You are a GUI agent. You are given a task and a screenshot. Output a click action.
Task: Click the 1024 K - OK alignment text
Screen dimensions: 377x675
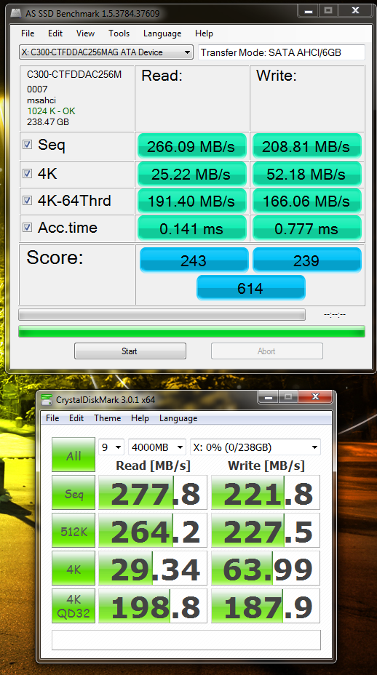(x=51, y=111)
